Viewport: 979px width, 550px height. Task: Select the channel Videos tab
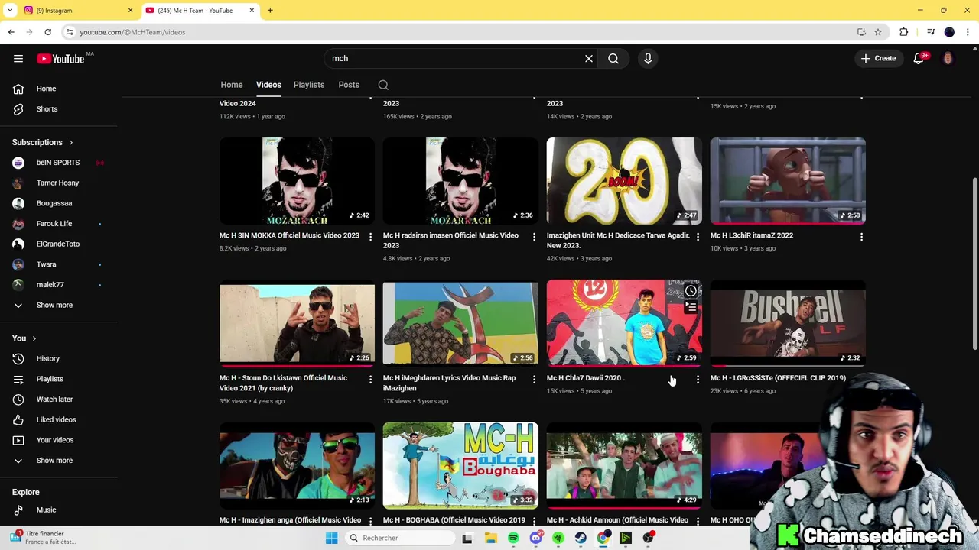[x=268, y=85]
